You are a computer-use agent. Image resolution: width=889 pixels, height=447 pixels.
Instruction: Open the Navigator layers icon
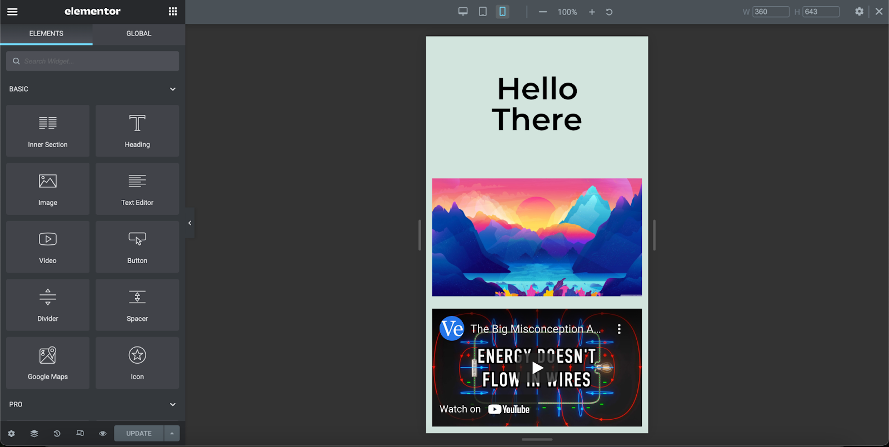tap(34, 433)
